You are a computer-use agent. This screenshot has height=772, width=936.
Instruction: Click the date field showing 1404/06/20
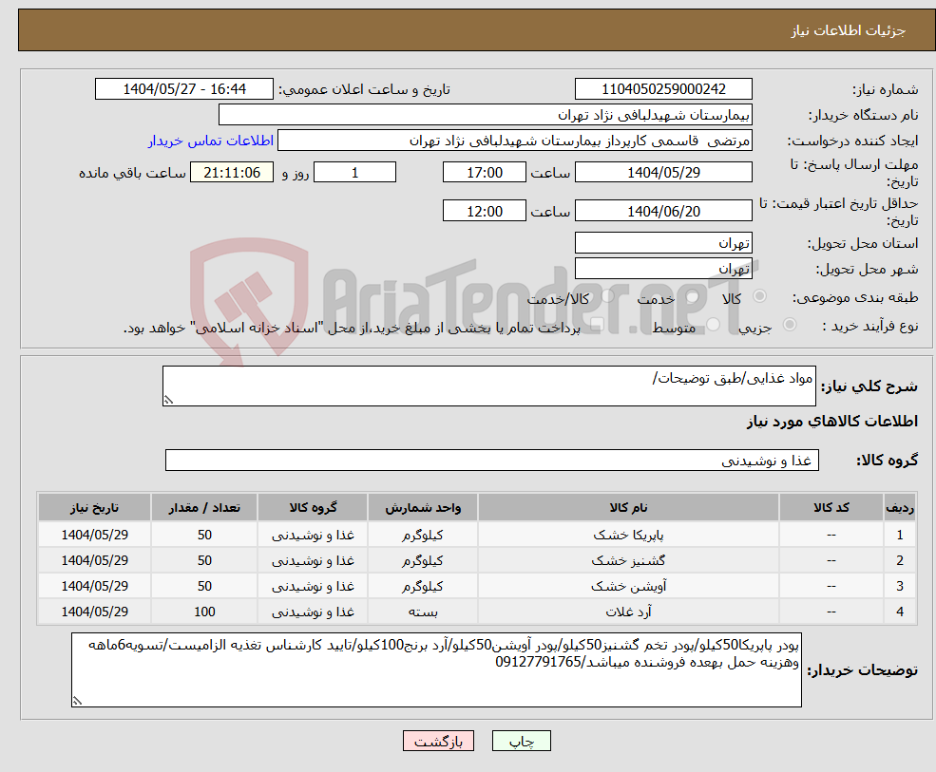(x=662, y=210)
